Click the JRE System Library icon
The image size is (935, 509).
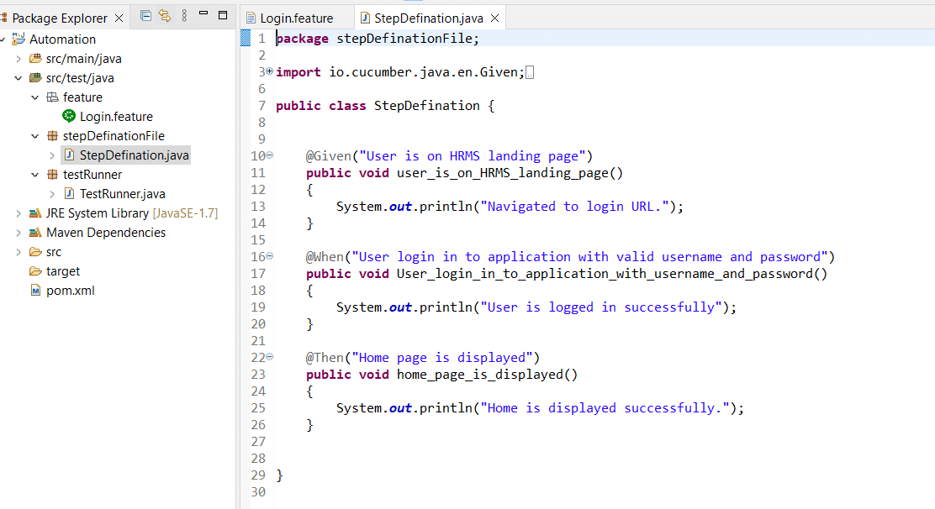36,213
